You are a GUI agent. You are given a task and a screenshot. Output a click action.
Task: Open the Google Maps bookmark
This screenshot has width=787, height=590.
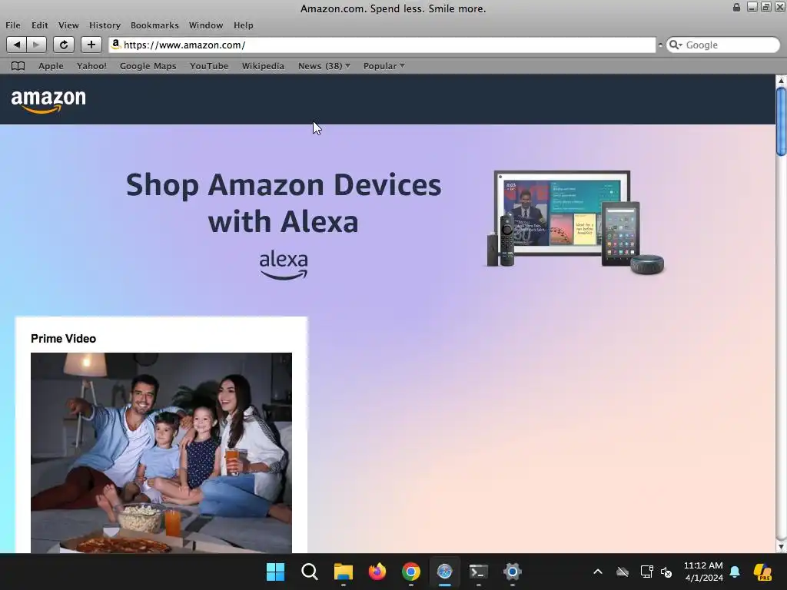pos(148,66)
